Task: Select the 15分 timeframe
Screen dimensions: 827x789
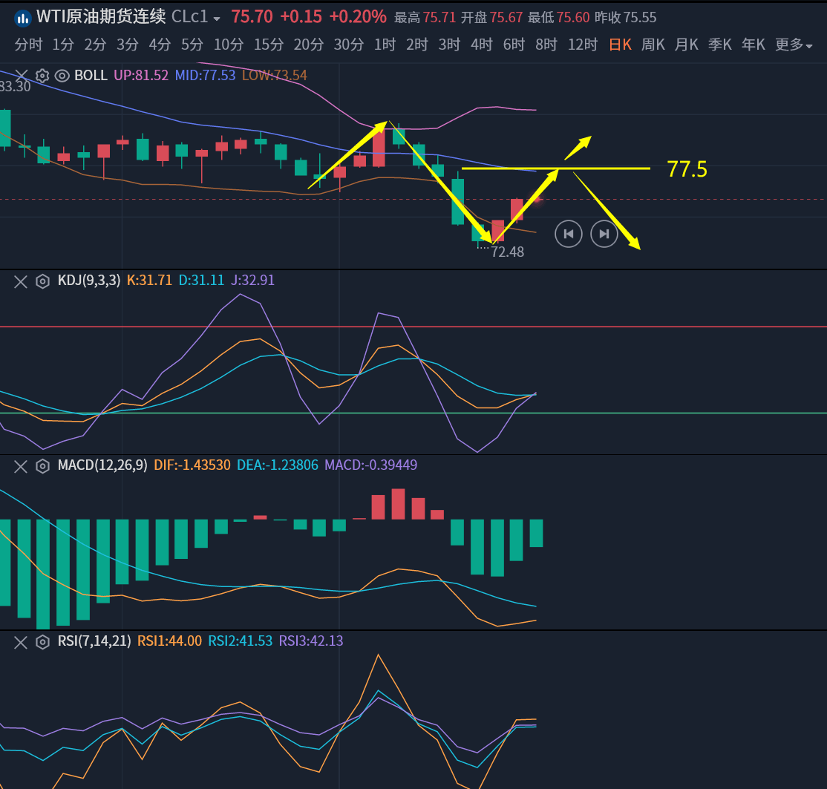Action: (269, 45)
